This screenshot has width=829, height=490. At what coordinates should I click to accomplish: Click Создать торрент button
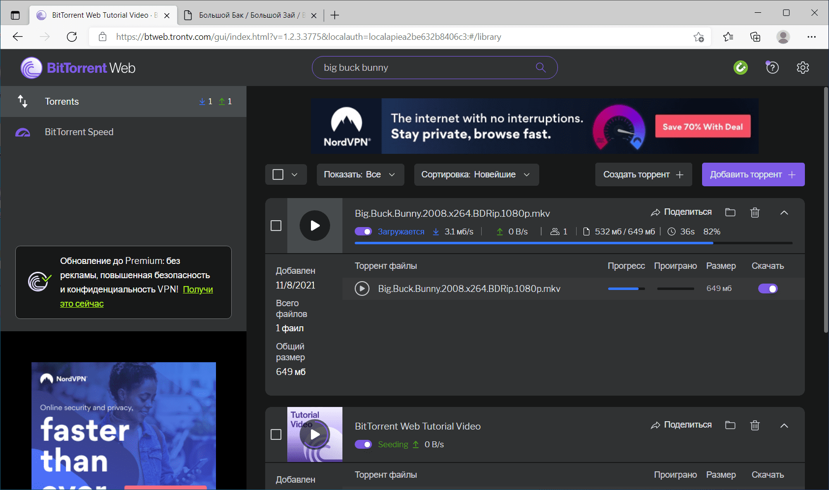644,174
